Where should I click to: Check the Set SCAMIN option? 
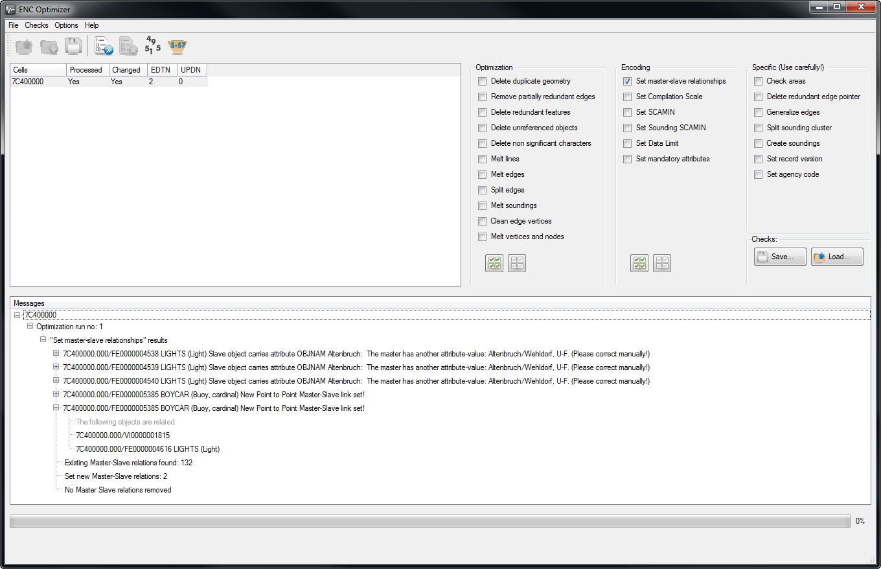click(627, 112)
